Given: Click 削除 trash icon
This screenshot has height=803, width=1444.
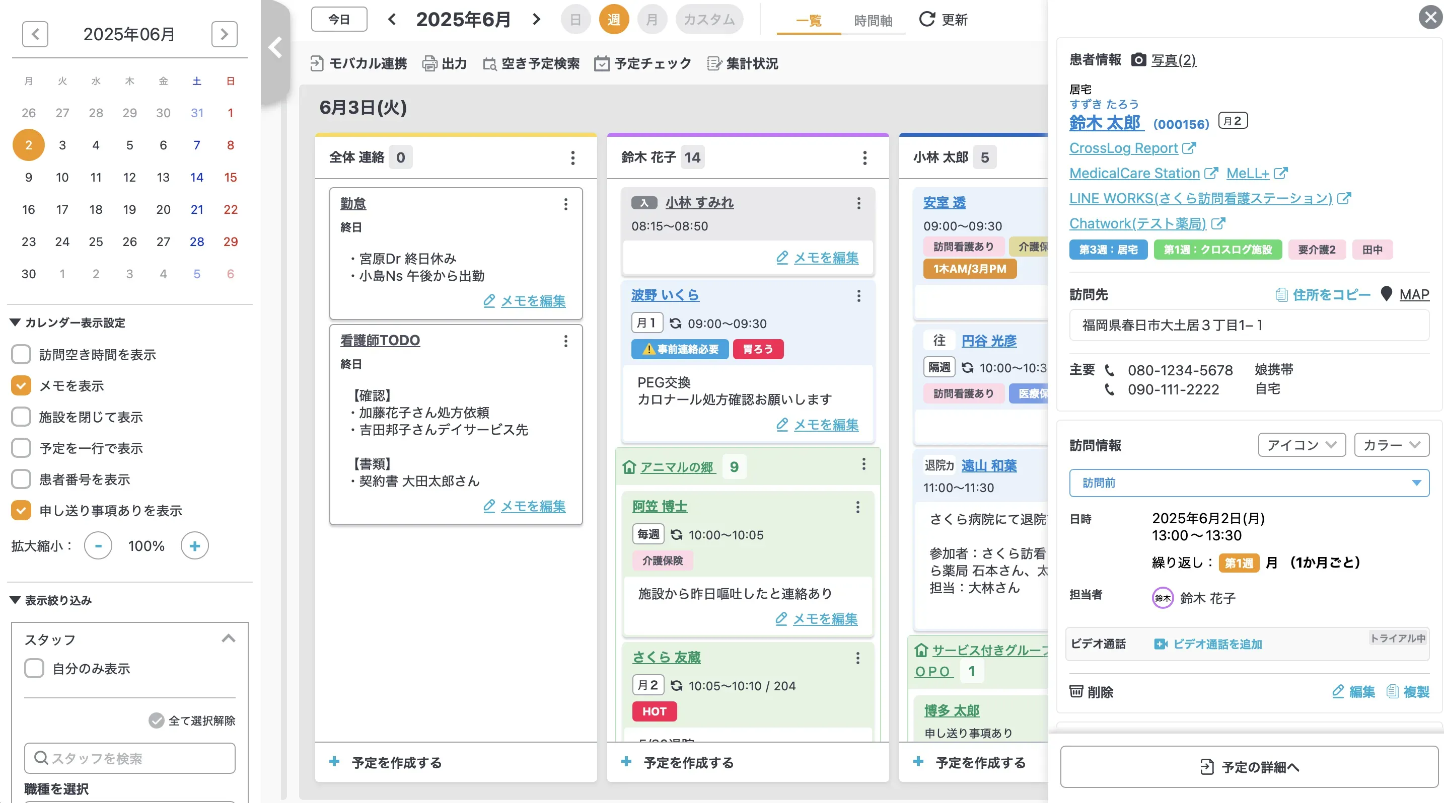Looking at the screenshot, I should (1076, 692).
